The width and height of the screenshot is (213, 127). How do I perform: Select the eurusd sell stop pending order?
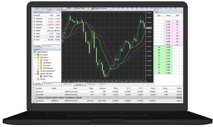[109, 101]
